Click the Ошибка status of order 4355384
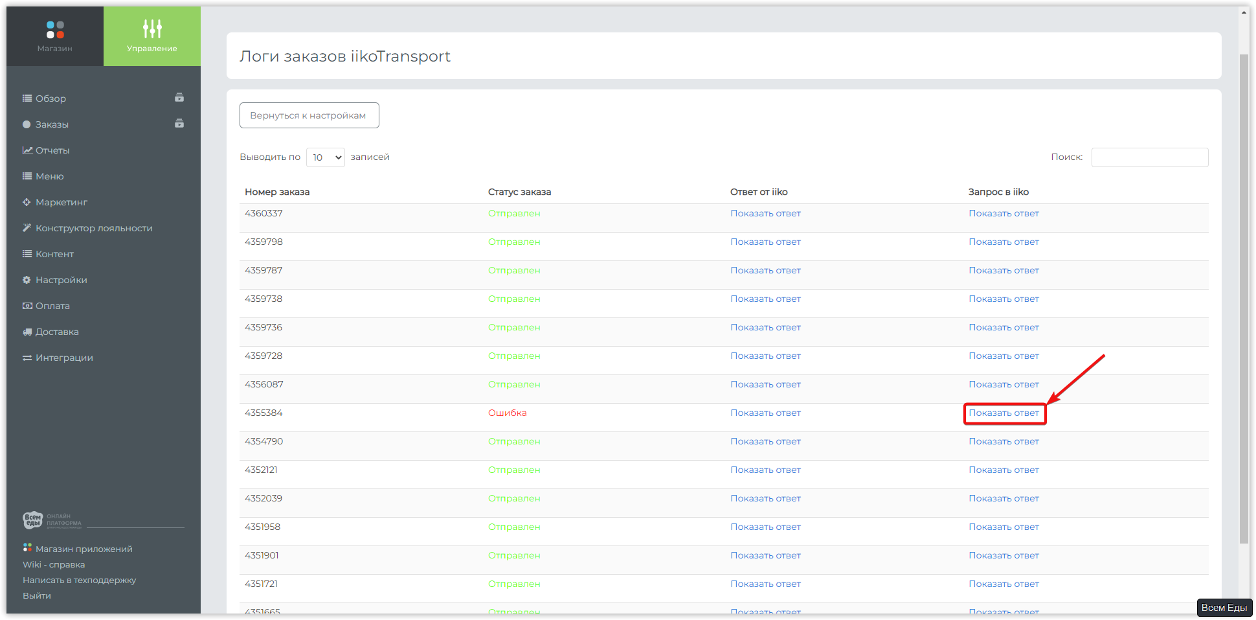This screenshot has height=620, width=1256. coord(507,413)
